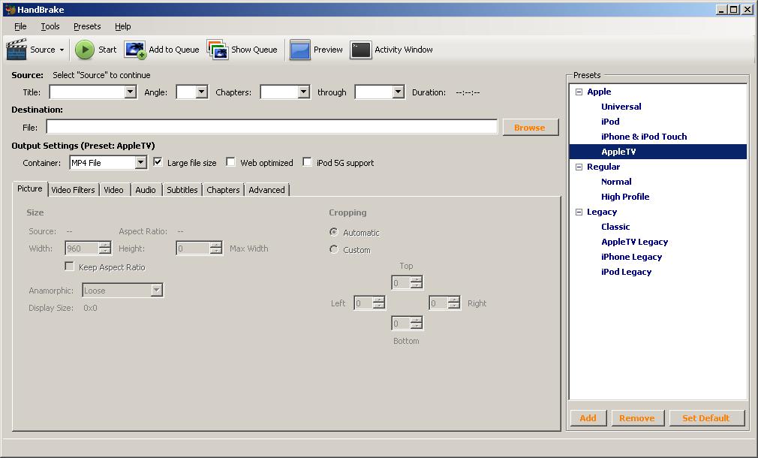The height and width of the screenshot is (458, 758).
Task: Enable the Web optimized checkbox
Action: (230, 162)
